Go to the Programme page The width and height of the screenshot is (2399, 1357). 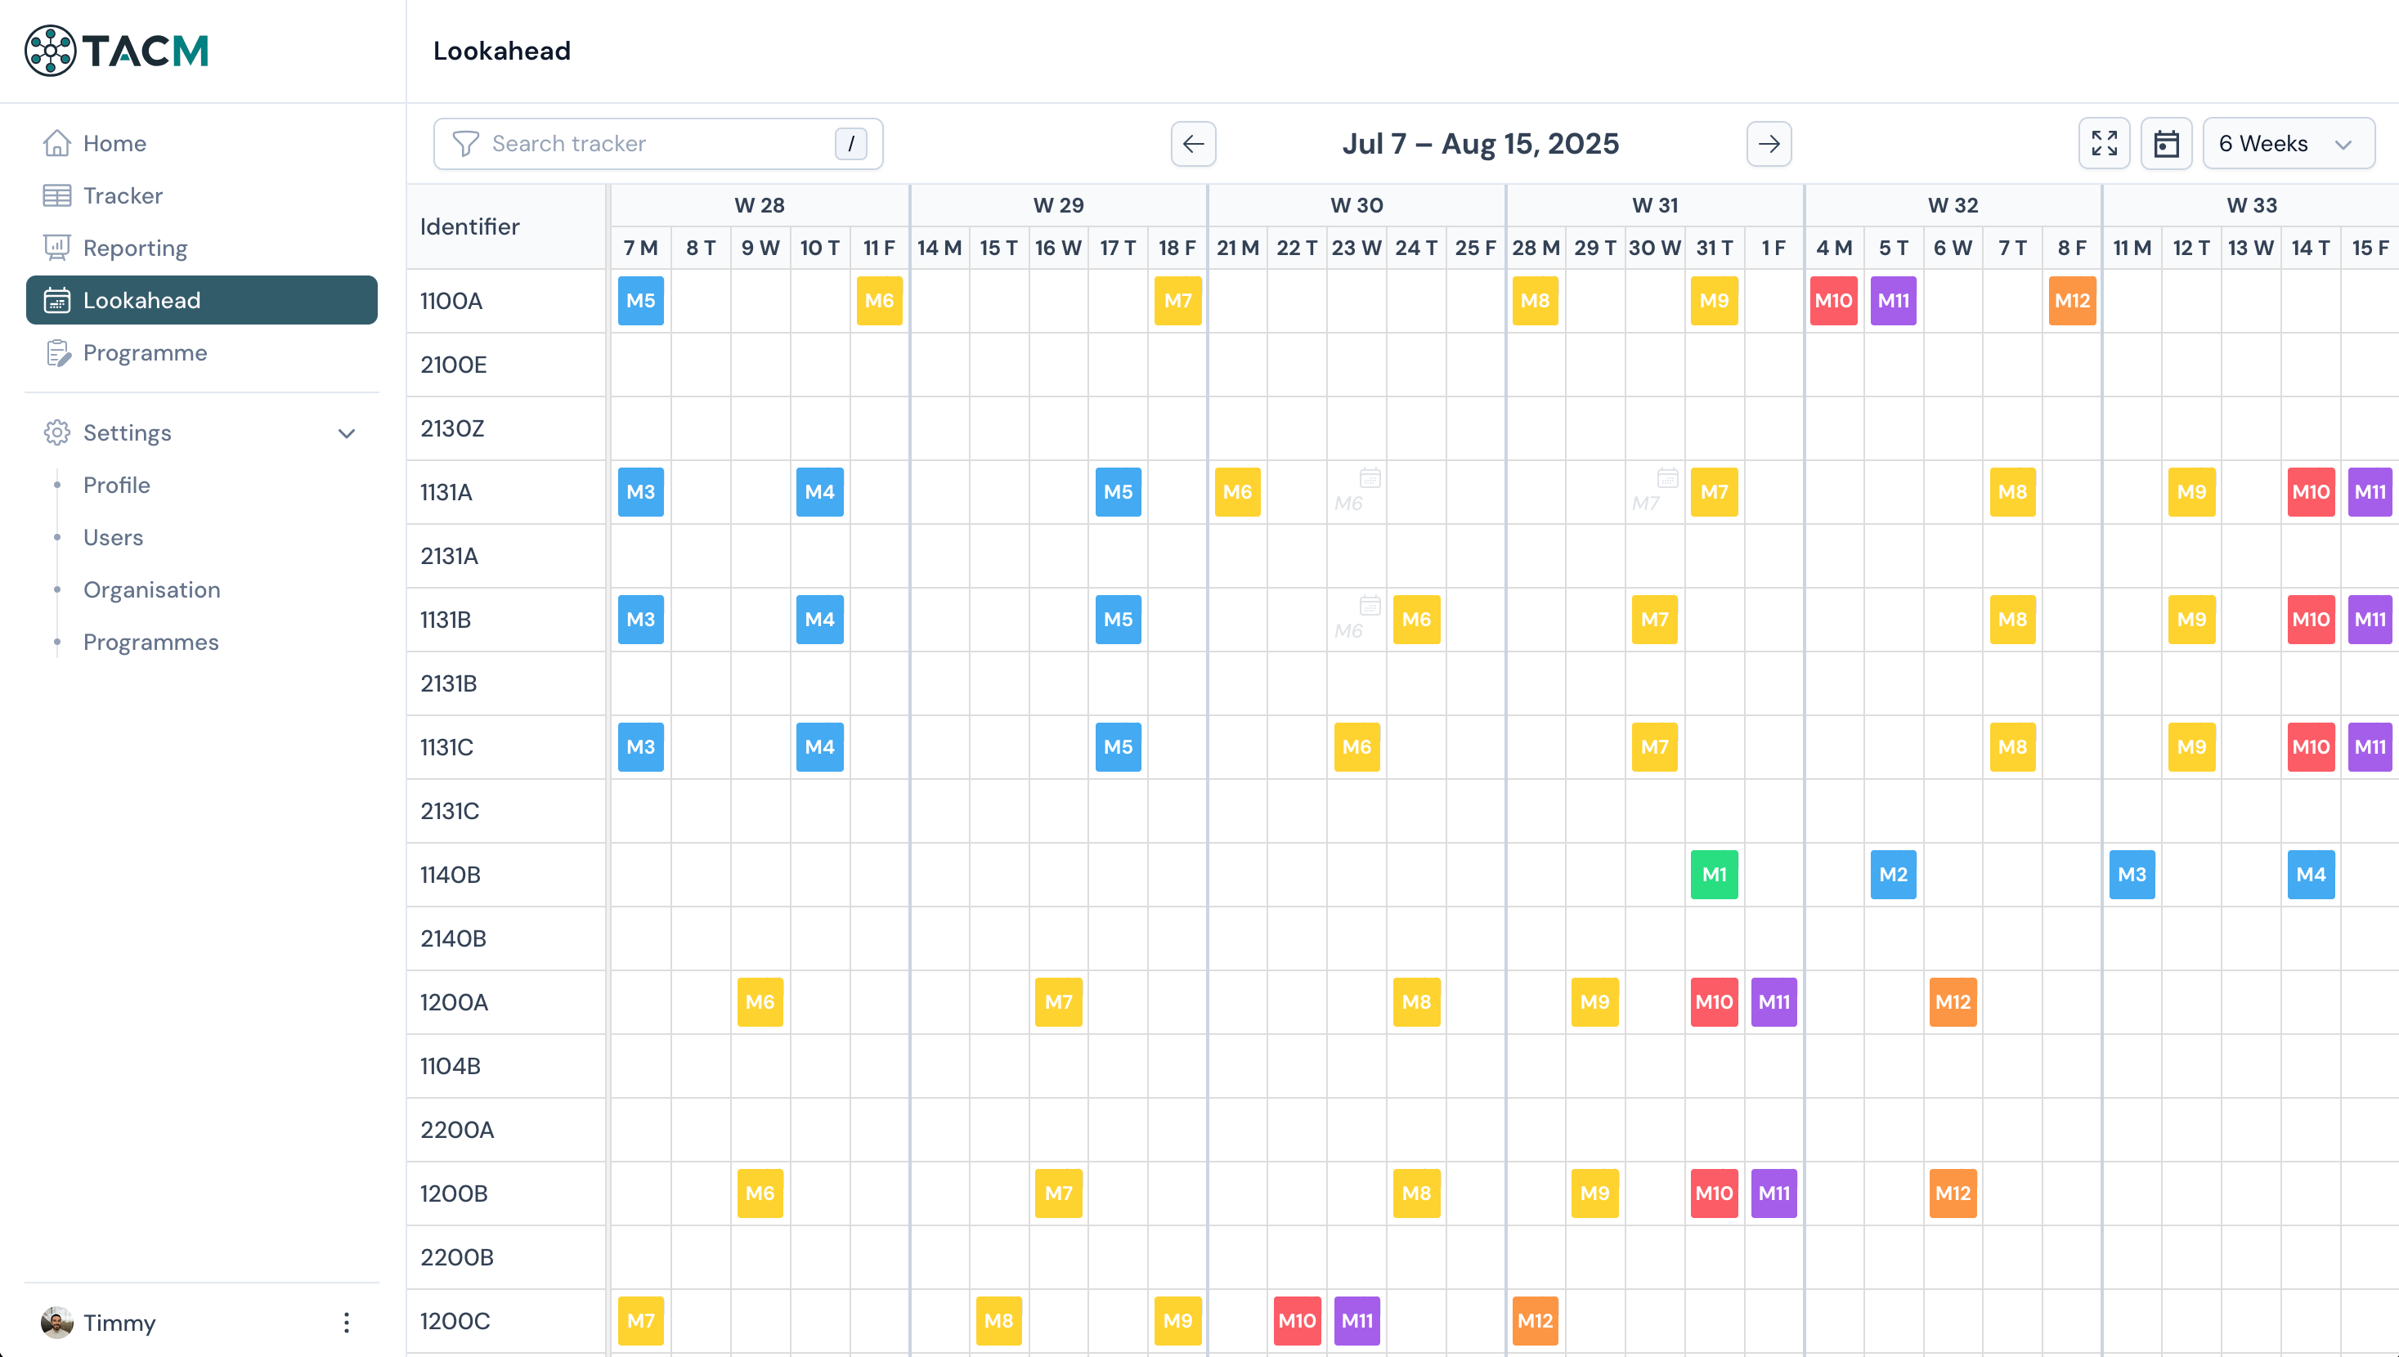point(145,352)
